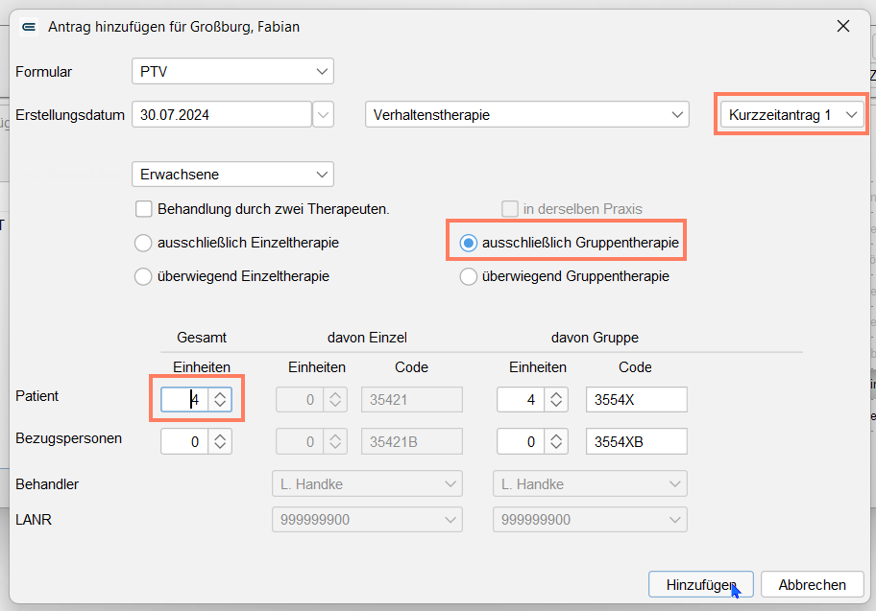876x611 pixels.
Task: Click the Patient Gesamt Einheiten number field
Action: pos(184,400)
